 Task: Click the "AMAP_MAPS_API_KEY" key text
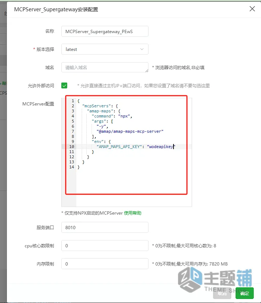(x=119, y=147)
